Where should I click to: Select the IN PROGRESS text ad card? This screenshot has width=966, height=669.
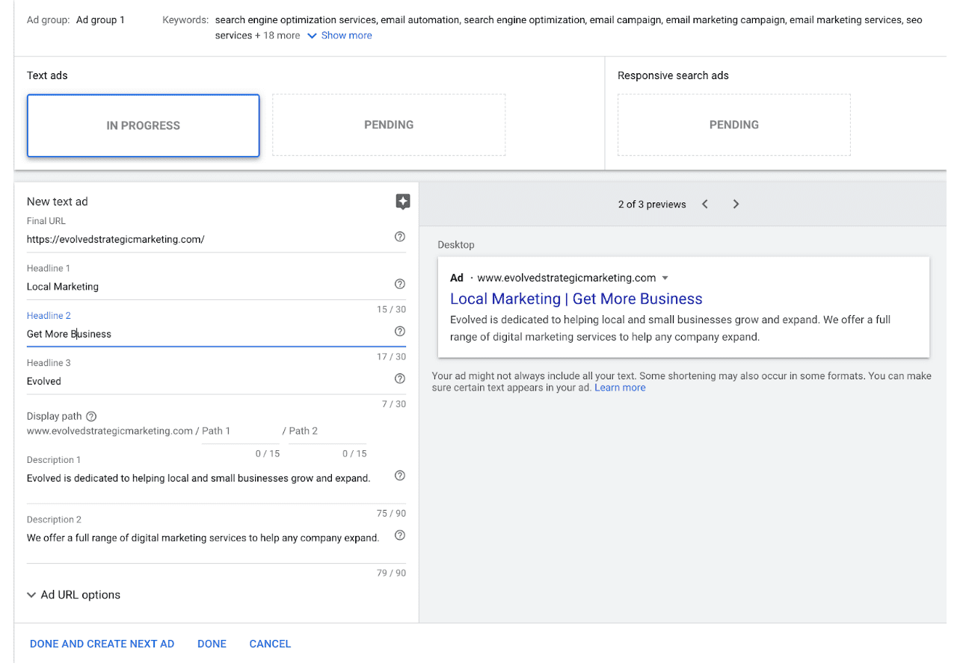tap(144, 125)
